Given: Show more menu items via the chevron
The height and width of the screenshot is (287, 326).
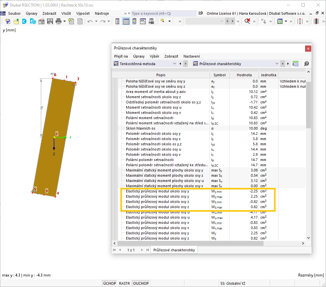Looking at the screenshot, I should click(125, 13).
